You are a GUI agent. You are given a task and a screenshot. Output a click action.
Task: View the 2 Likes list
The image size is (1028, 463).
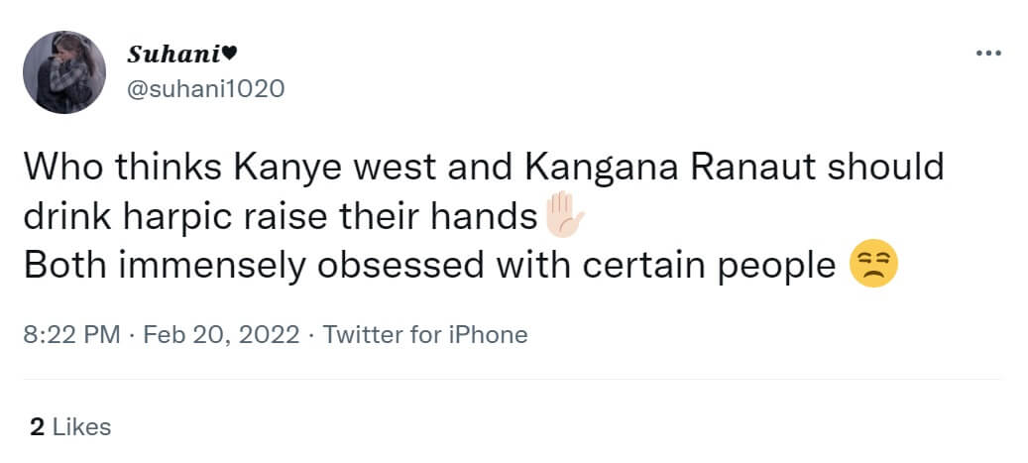coord(70,427)
